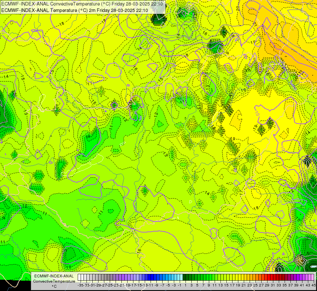Pick the blue swatch above legend '-11'

(149, 277)
